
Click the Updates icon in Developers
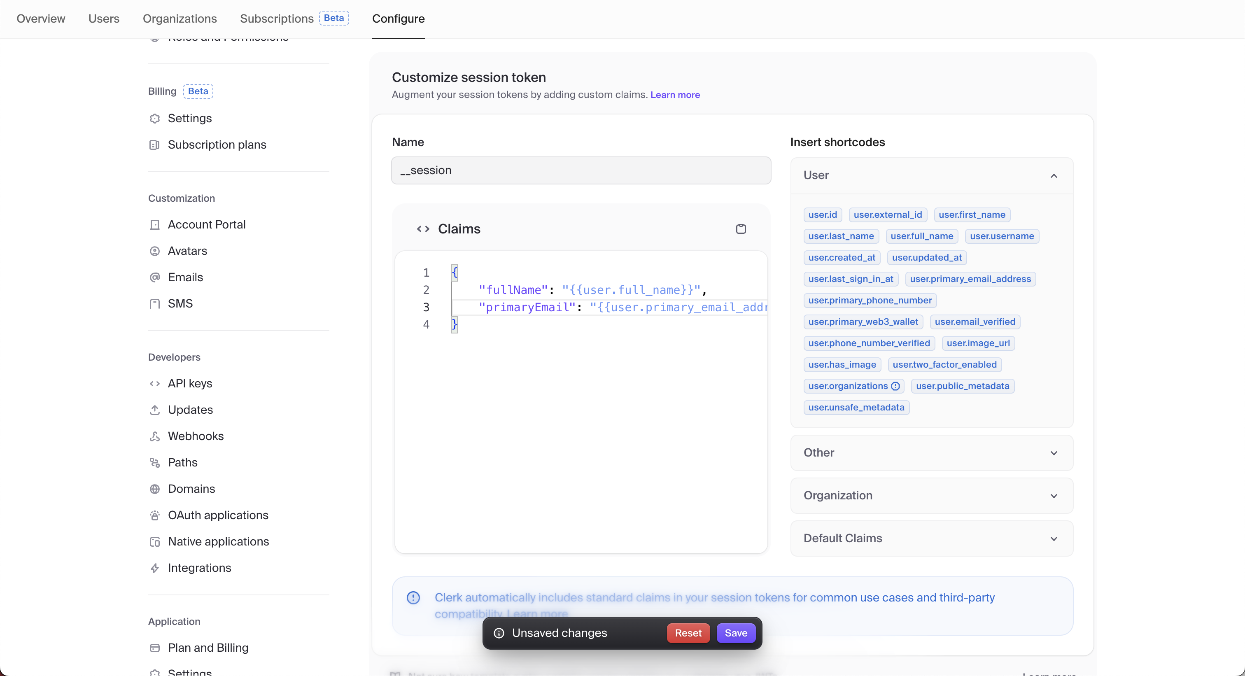[154, 409]
